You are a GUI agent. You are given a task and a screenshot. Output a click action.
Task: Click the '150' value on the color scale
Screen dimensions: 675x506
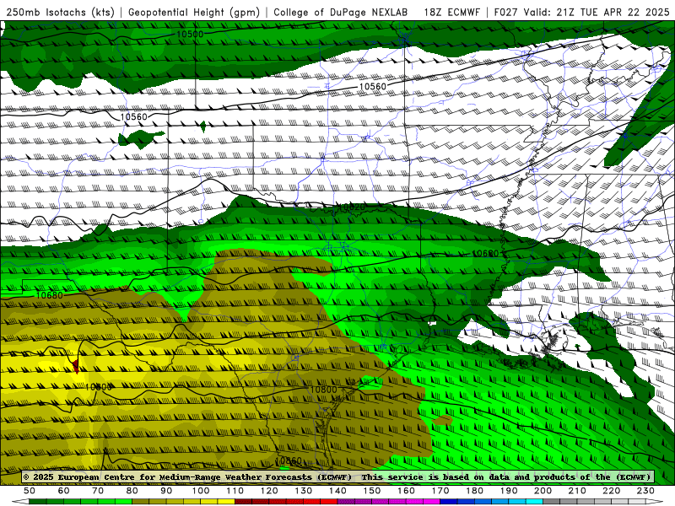click(372, 491)
